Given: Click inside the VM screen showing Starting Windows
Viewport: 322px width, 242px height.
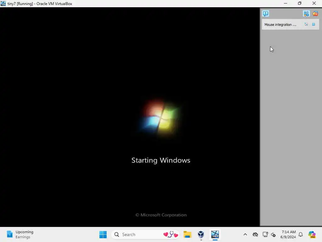Looking at the screenshot, I should [x=130, y=117].
